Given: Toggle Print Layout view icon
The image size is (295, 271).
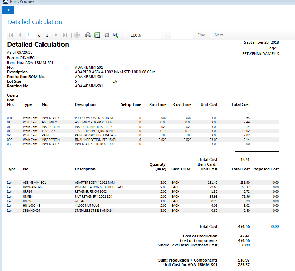Looking at the screenshot, I should coord(97,35).
